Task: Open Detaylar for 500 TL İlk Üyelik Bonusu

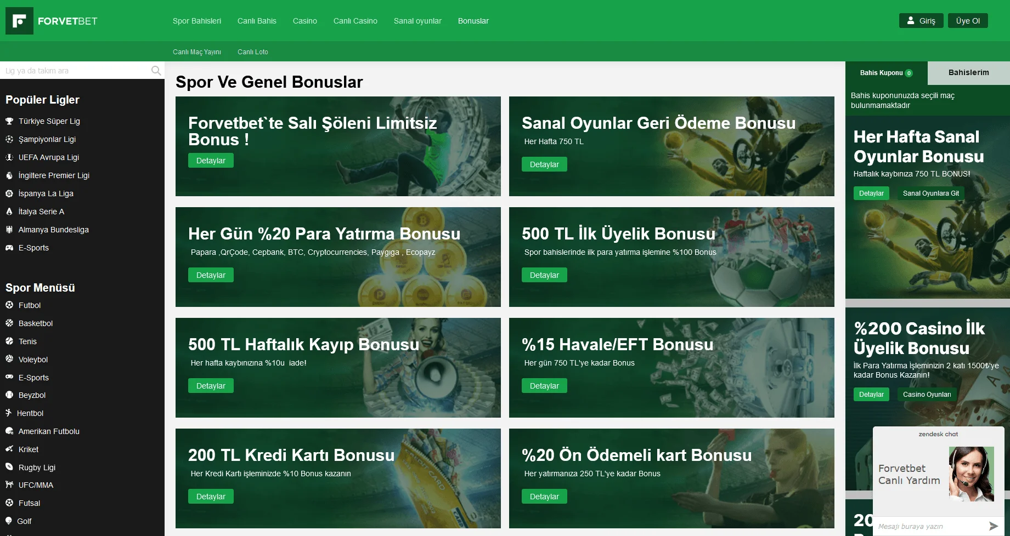Action: coord(544,275)
